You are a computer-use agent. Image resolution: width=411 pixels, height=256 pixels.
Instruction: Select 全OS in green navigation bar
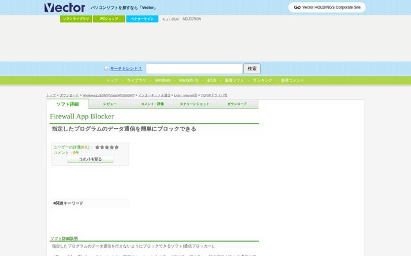coord(211,80)
